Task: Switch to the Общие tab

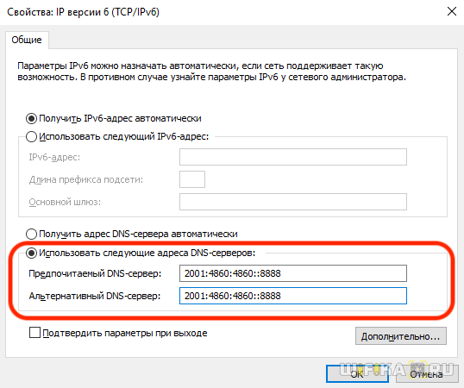Action: [27, 40]
